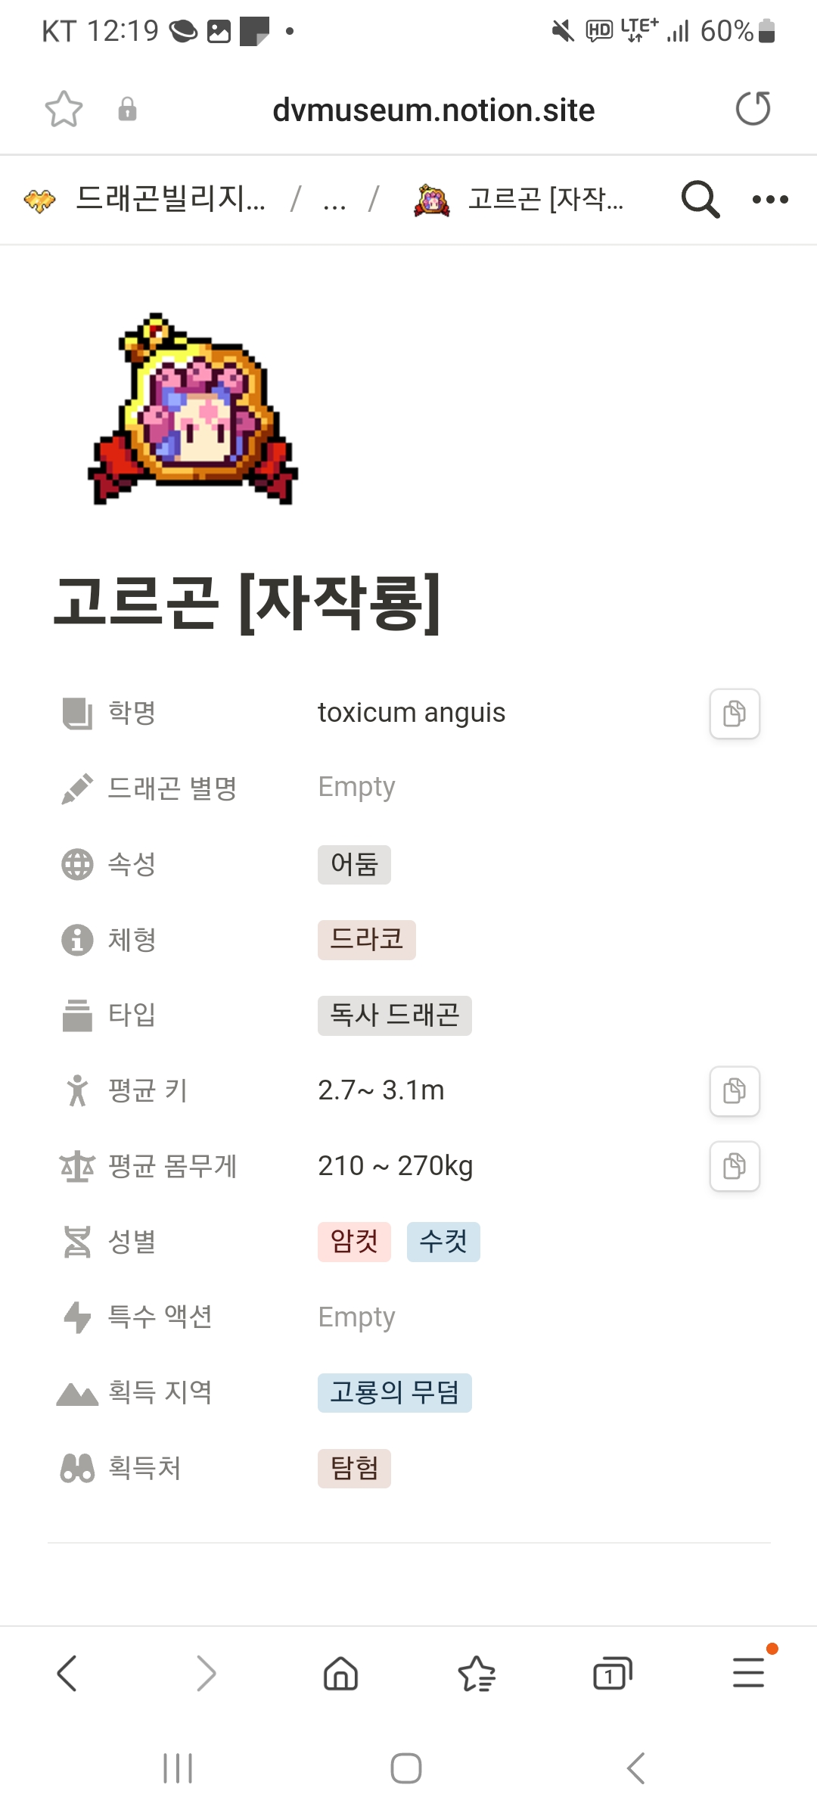Open the three-dot more options menu
817x1816 pixels.
point(770,200)
